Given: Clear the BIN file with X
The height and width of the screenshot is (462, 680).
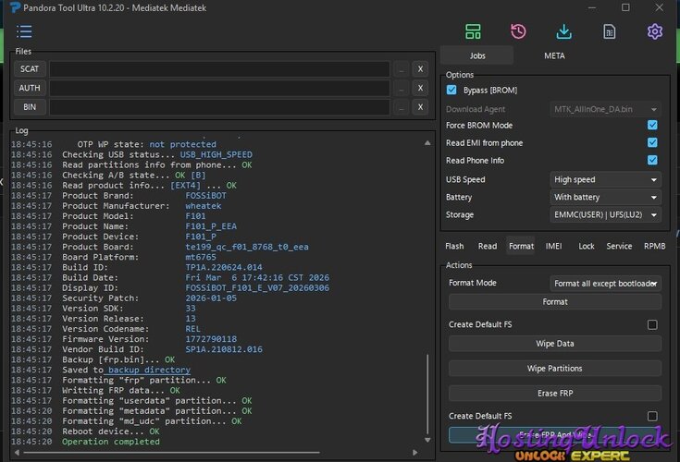Looking at the screenshot, I should (420, 107).
